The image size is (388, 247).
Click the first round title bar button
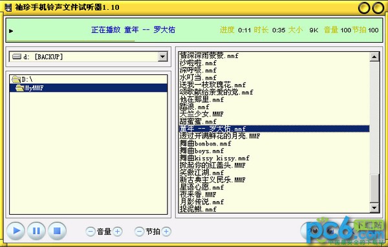[x=364, y=8]
